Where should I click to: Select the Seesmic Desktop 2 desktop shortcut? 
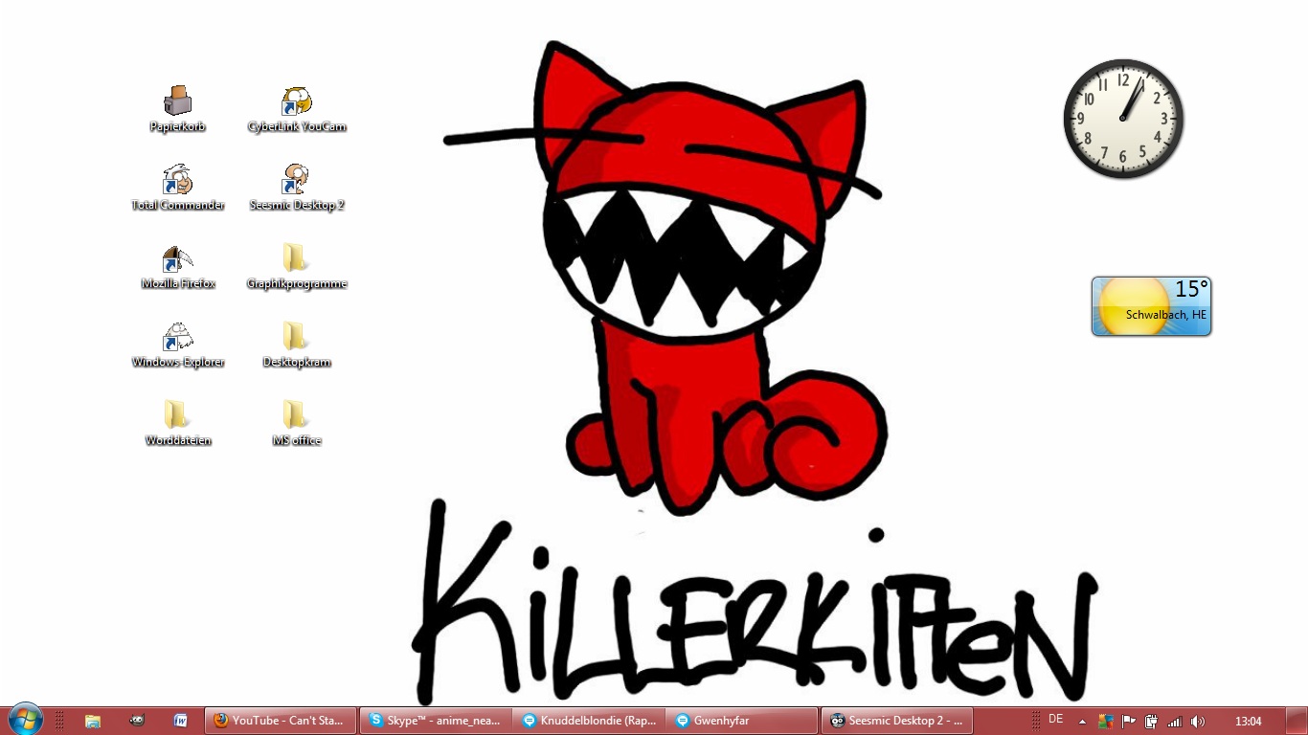(x=296, y=180)
